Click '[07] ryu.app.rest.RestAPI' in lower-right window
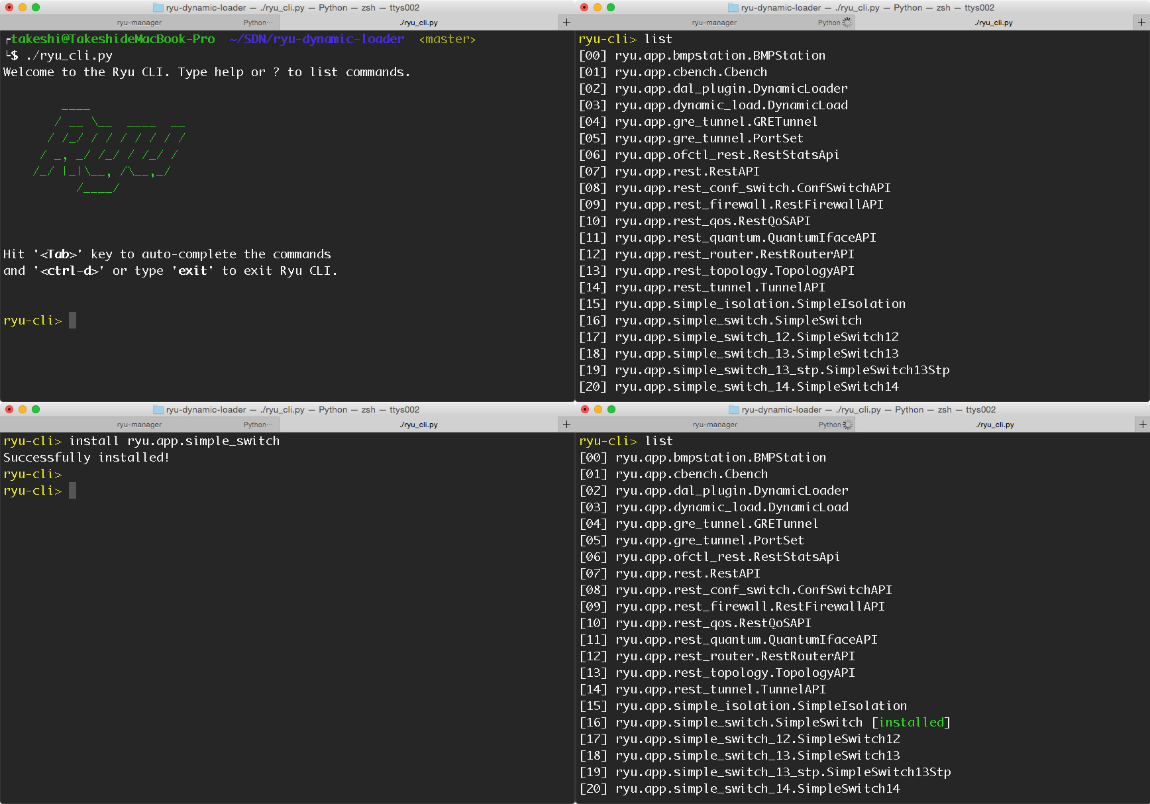Image resolution: width=1150 pixels, height=804 pixels. pyautogui.click(x=670, y=574)
